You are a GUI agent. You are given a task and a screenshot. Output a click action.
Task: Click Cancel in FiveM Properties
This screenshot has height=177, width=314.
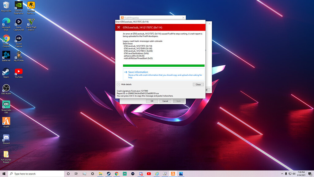pyautogui.click(x=165, y=101)
